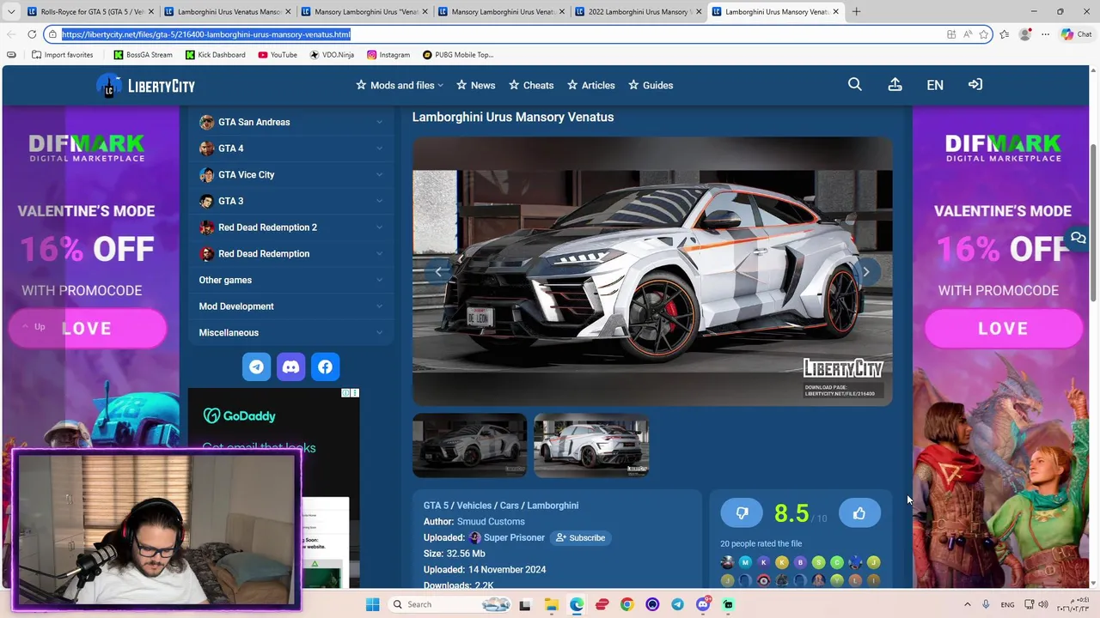Open the Lamborghini breadcrumb link

pyautogui.click(x=553, y=506)
